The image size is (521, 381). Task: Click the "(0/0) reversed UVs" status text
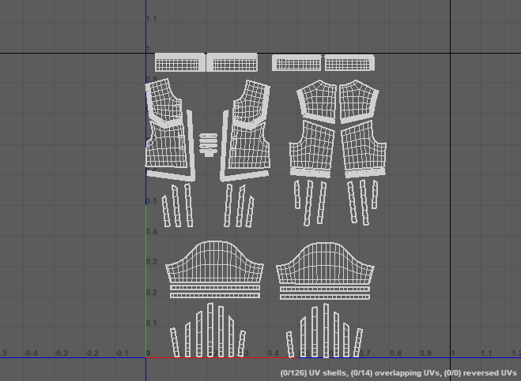pos(481,372)
